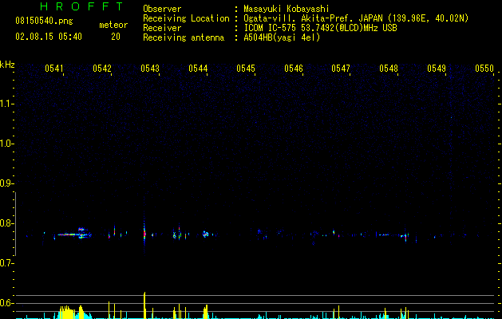
Task: Click the 0544 time marker
Action: pos(198,69)
